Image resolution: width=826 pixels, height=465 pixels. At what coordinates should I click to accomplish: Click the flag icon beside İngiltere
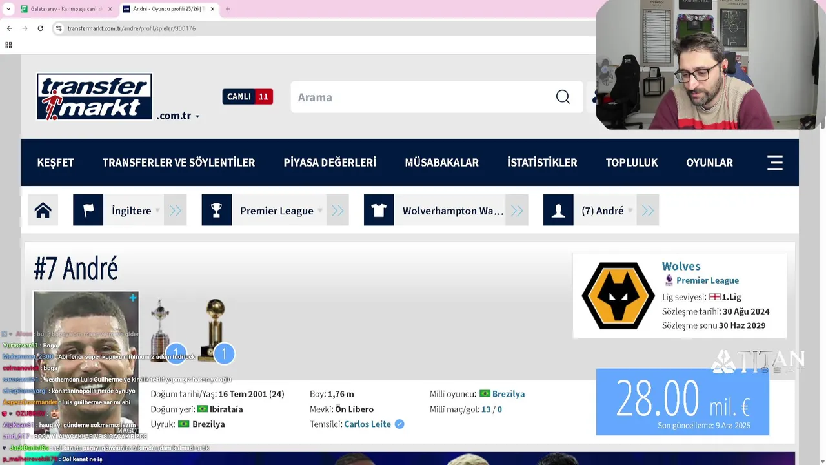pos(88,211)
